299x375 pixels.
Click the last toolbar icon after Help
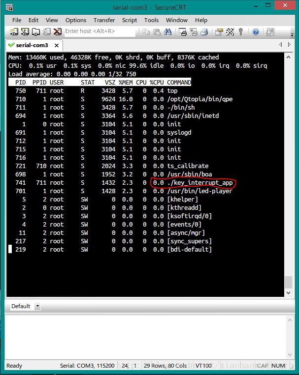[270, 31]
